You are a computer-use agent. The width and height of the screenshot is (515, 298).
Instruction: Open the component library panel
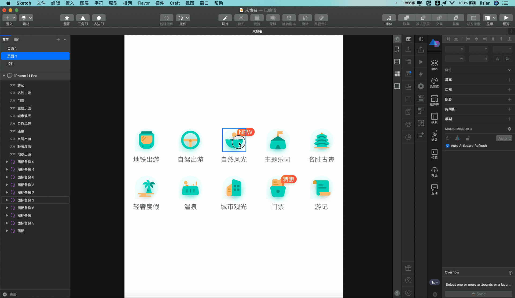click(434, 100)
